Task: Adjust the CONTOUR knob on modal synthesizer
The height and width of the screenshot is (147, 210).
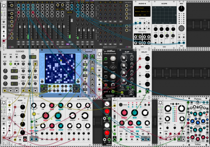Action: coord(34,105)
